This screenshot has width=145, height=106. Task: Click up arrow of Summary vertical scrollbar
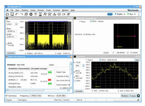(71, 63)
